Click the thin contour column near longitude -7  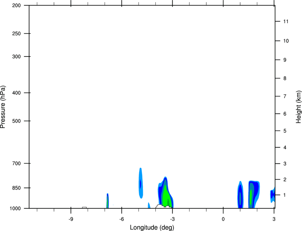click(107, 201)
